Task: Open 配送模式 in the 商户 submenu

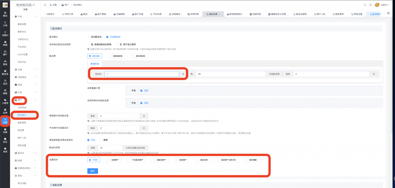Action: pos(22,115)
